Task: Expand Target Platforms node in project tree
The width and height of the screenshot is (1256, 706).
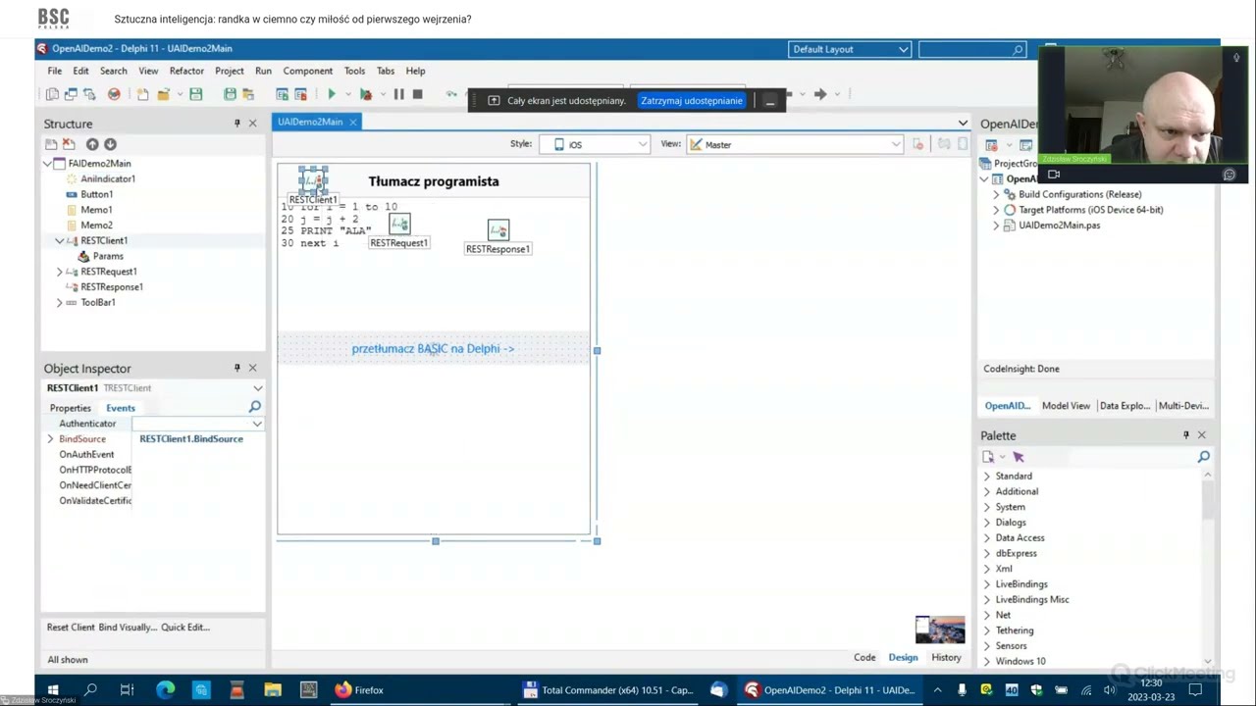Action: pos(997,210)
